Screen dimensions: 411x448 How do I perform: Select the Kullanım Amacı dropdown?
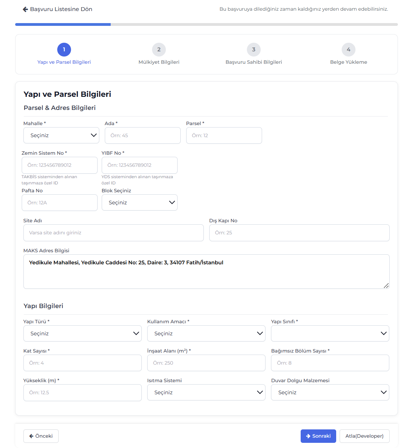click(x=206, y=334)
